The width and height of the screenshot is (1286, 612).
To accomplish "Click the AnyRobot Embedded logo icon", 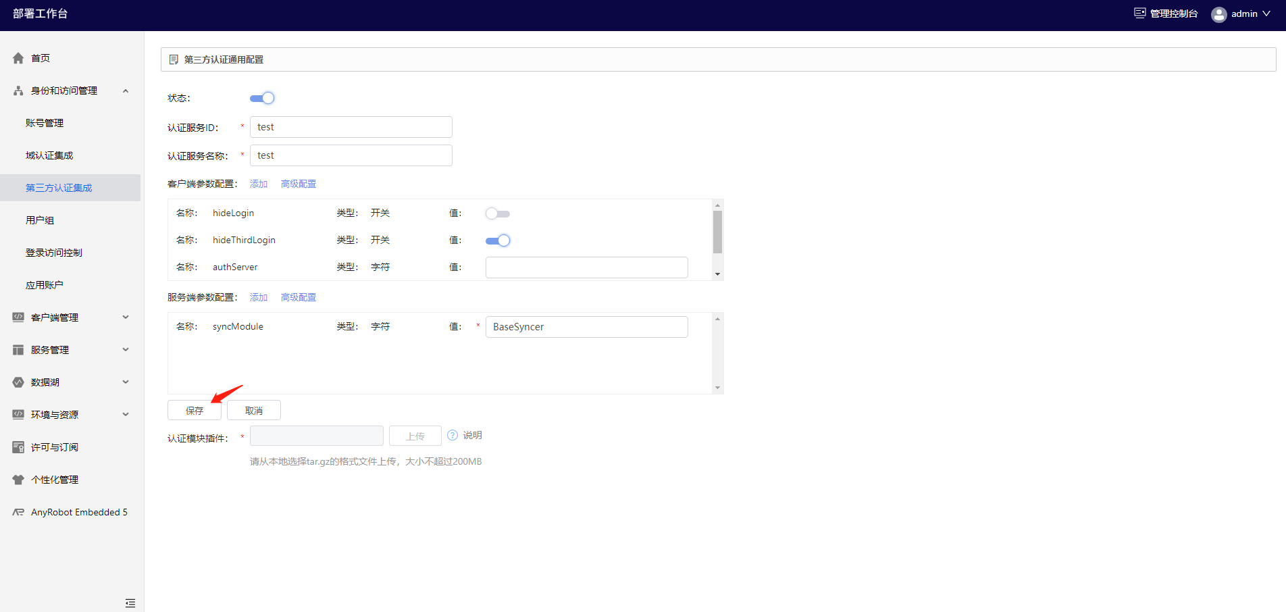I will pyautogui.click(x=18, y=512).
